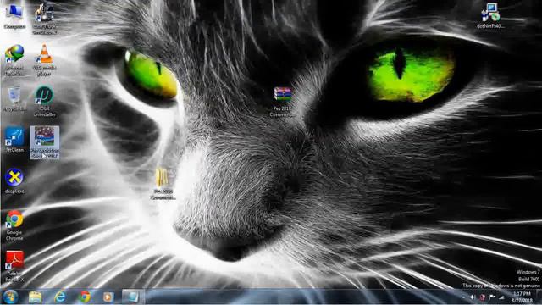
Task: Launch Internet Explorer from the taskbar
Action: click(60, 297)
